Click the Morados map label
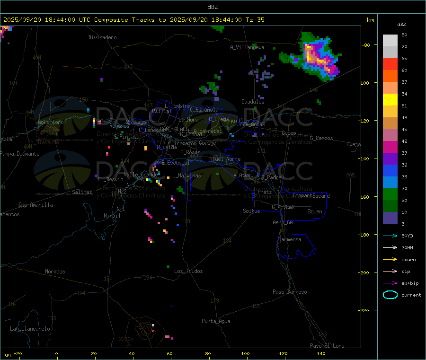 55,272
